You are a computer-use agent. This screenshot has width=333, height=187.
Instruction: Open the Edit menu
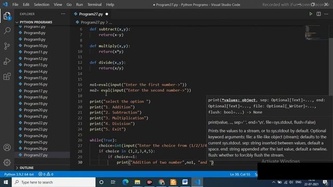pyautogui.click(x=26, y=5)
